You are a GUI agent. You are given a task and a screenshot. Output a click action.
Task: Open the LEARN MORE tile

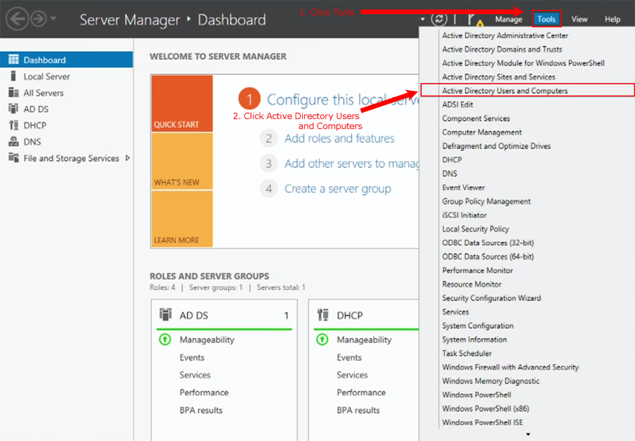pos(182,218)
